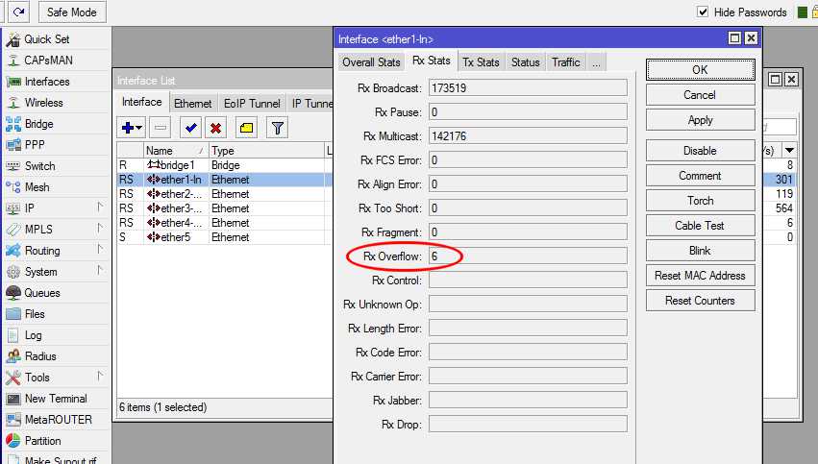Open the Partition sidebar entry

point(34,441)
